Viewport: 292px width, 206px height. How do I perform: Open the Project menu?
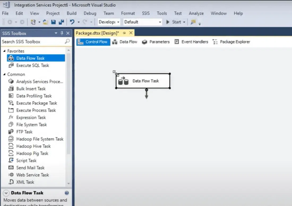(53, 13)
